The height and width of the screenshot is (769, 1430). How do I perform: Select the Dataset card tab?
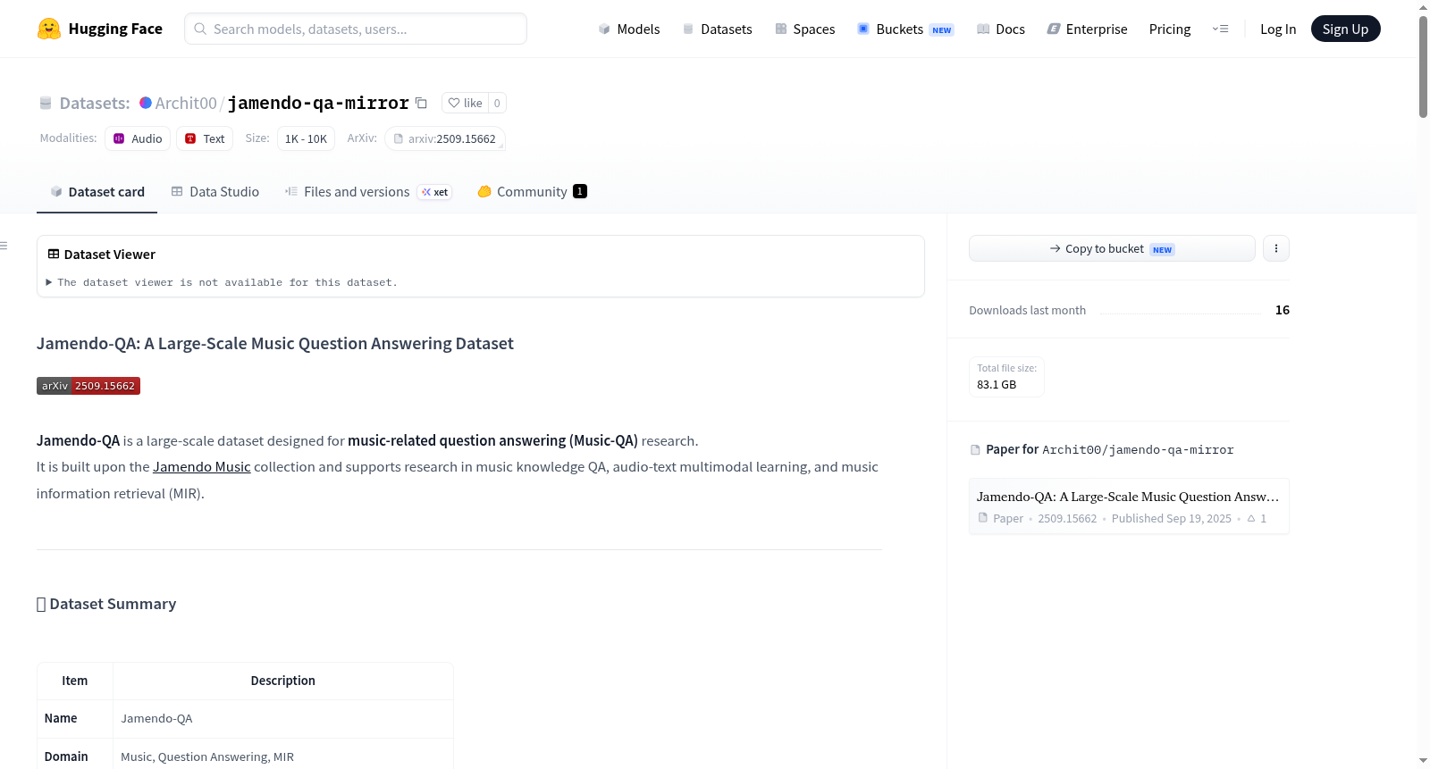97,192
